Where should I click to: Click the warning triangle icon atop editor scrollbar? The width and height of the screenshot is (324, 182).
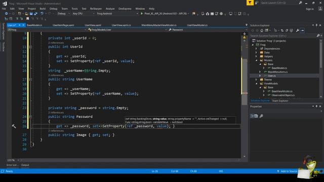click(245, 37)
